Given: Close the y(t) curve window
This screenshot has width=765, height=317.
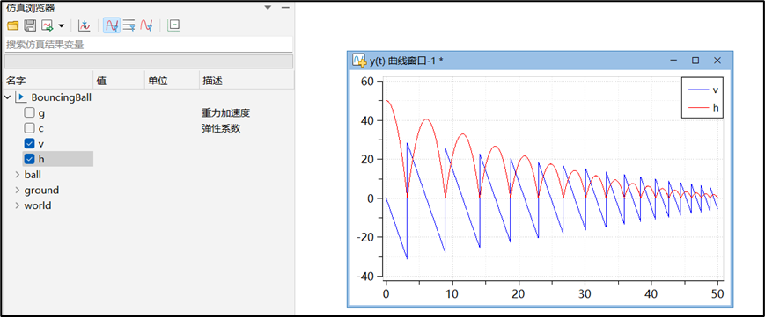Looking at the screenshot, I should coord(717,61).
